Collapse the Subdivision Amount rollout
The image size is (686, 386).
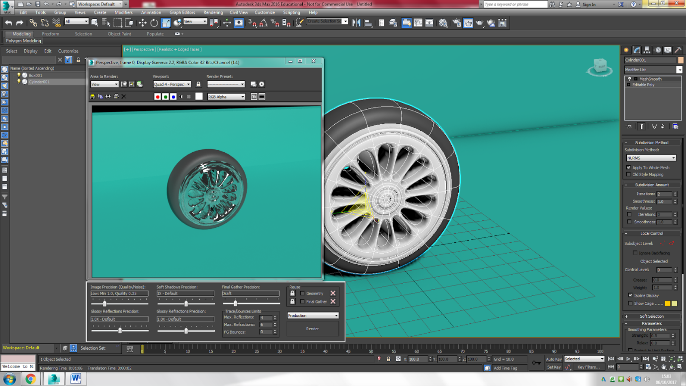coord(651,185)
